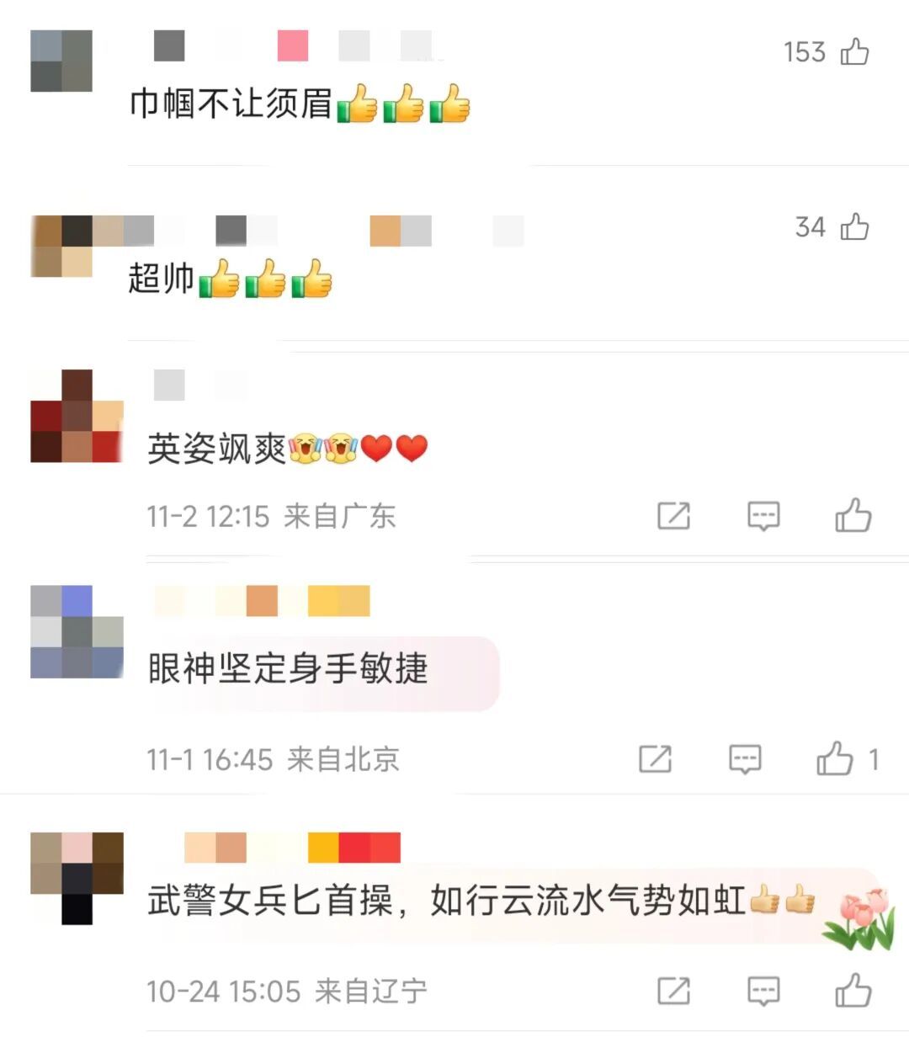Reply to the 眼神坚定身手敏捷 comment

745,758
